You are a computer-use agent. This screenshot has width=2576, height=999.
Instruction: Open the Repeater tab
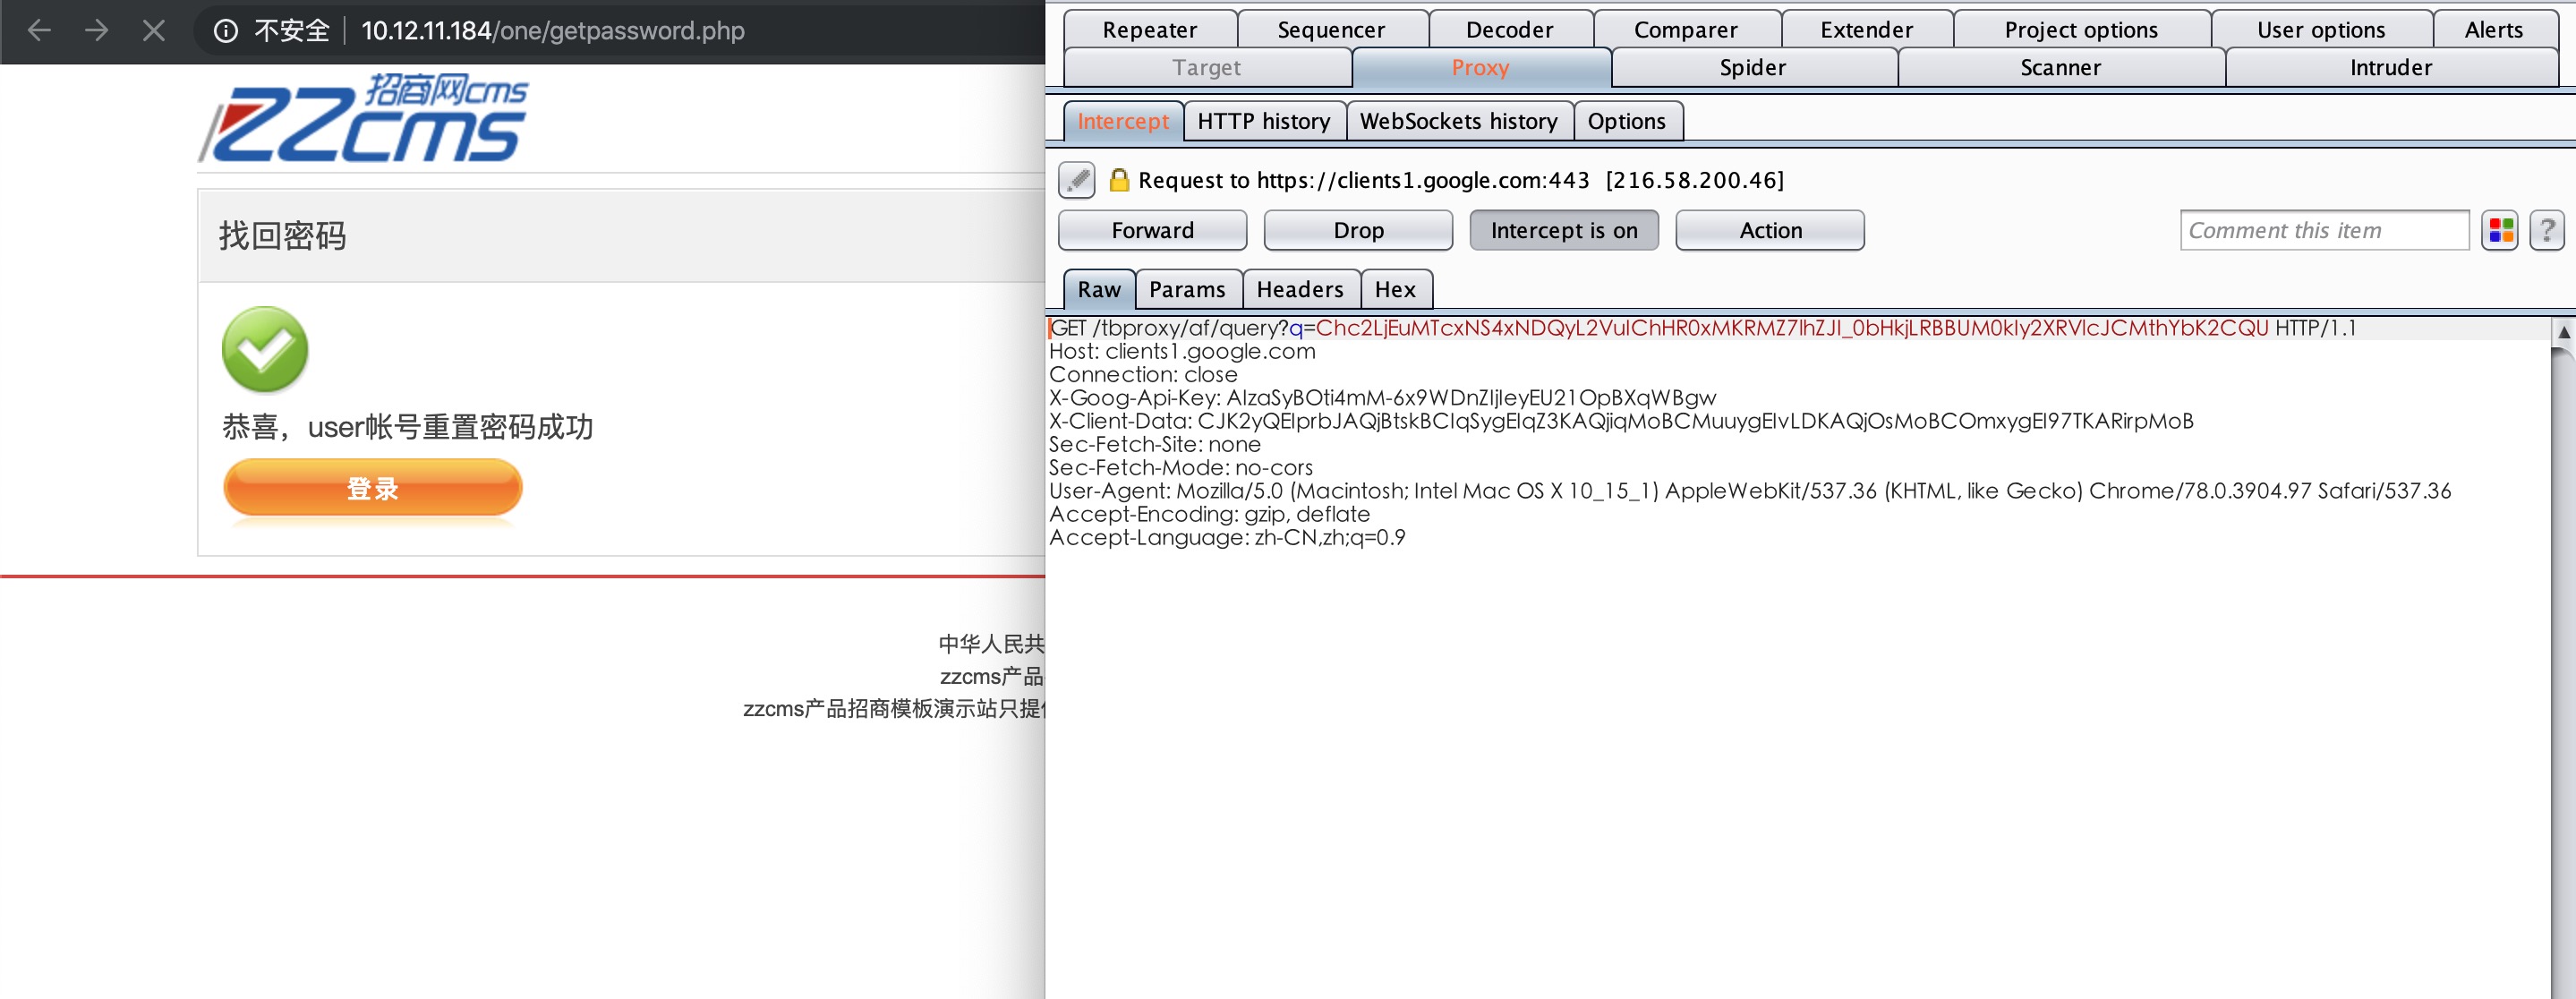[x=1149, y=29]
